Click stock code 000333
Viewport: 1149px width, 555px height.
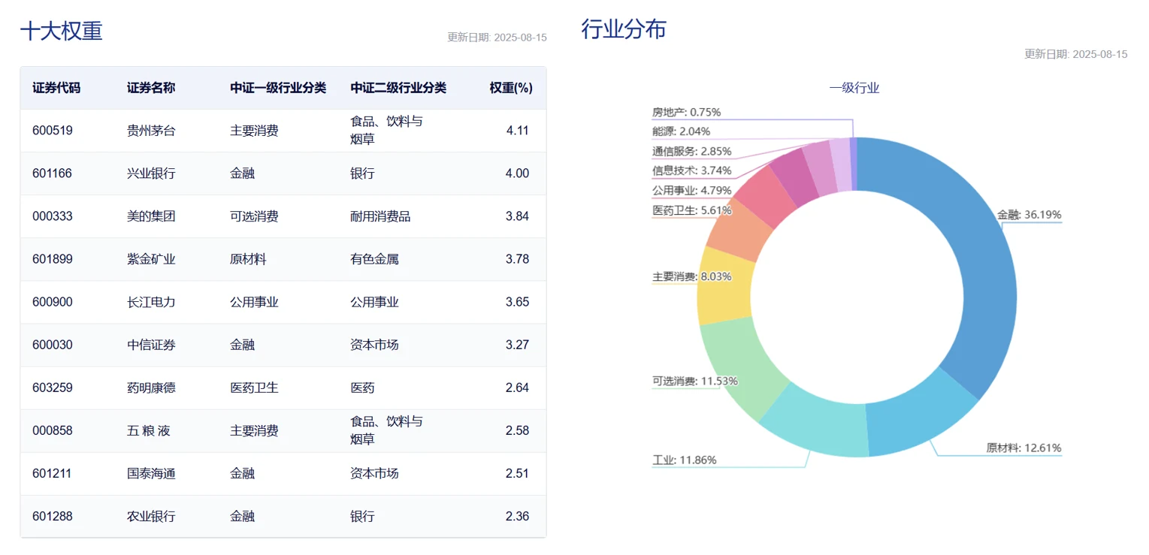(x=53, y=216)
